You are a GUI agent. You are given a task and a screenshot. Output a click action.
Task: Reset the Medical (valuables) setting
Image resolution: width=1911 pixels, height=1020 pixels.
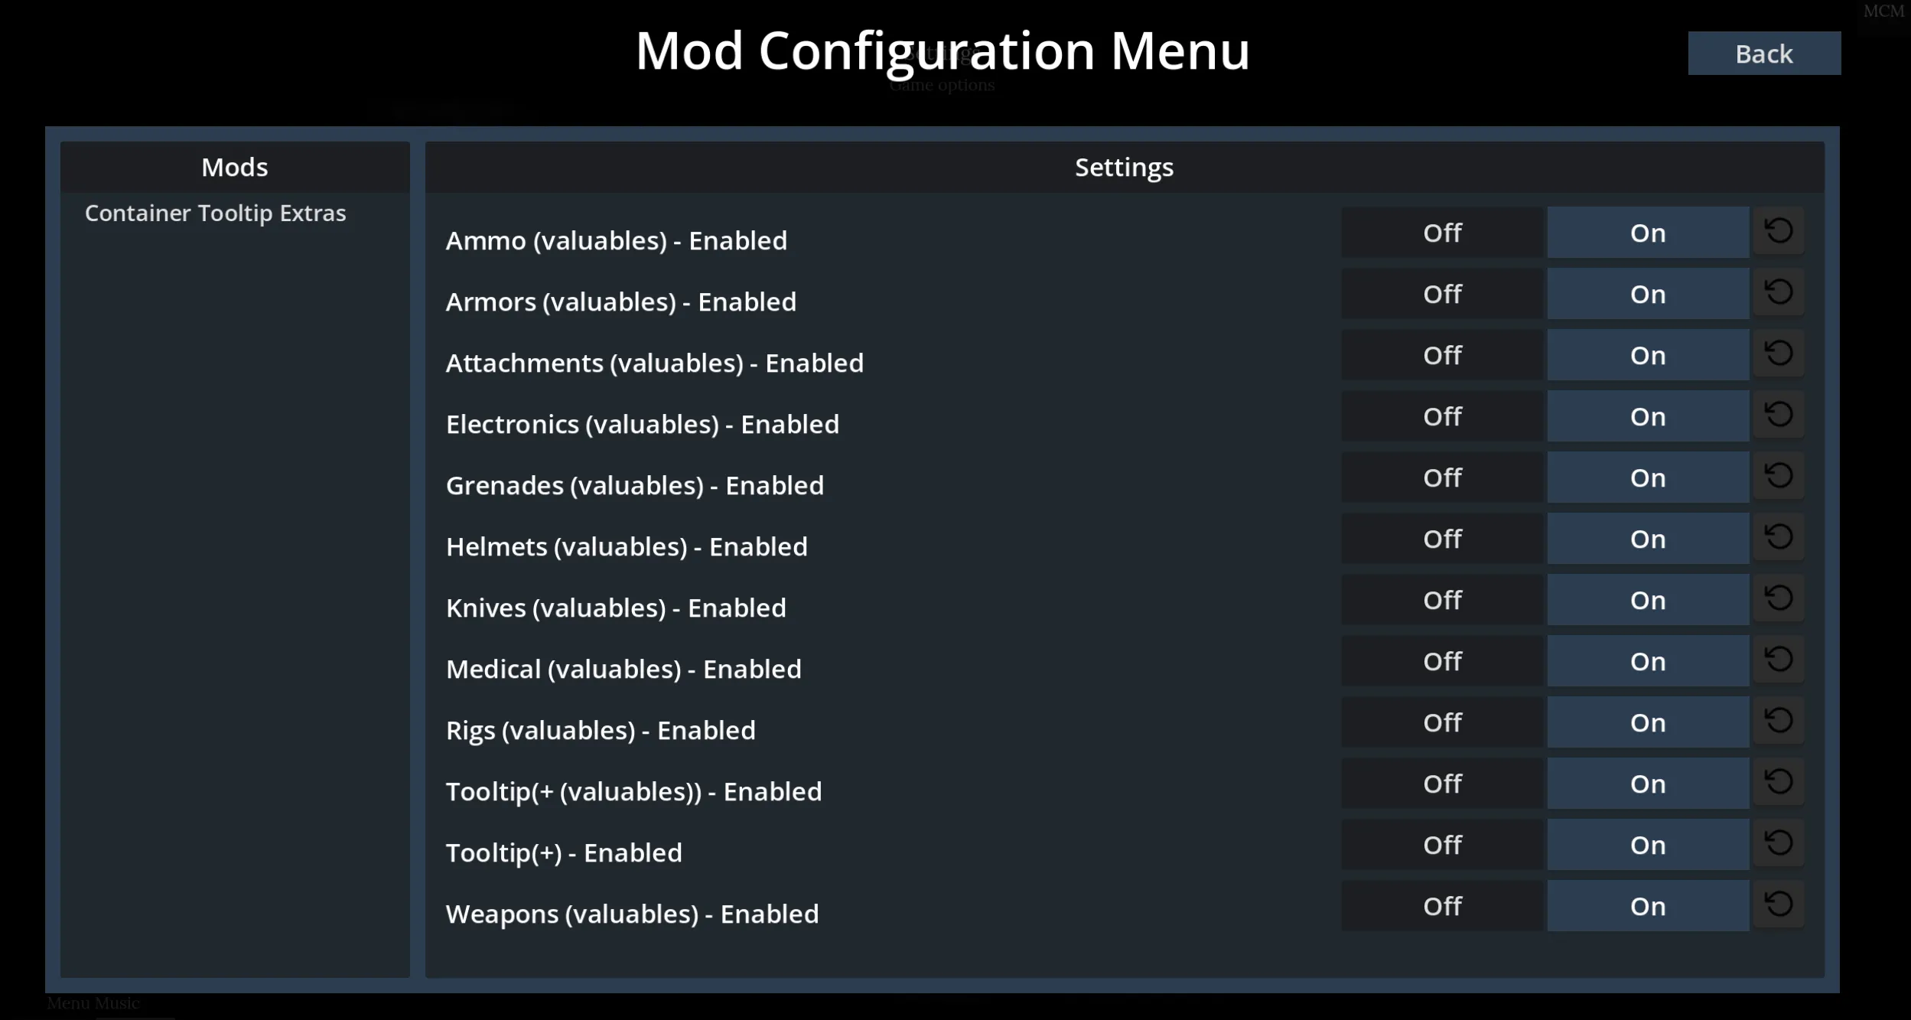point(1779,660)
